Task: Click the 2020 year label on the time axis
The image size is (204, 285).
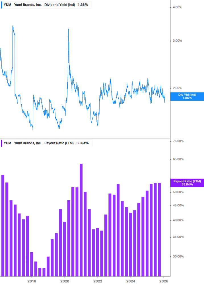Action: point(65,281)
